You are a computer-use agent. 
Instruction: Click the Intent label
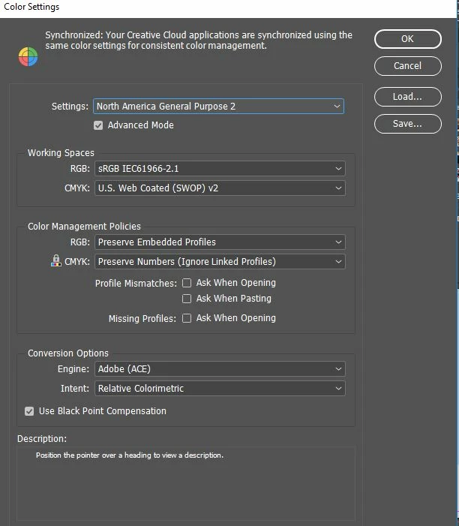pyautogui.click(x=75, y=389)
